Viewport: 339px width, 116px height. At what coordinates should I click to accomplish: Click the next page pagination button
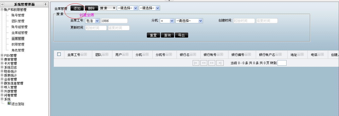tap(212, 63)
